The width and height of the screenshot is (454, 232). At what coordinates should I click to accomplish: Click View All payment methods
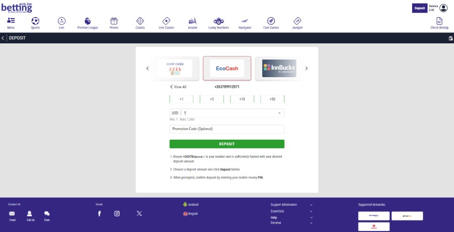[178, 87]
